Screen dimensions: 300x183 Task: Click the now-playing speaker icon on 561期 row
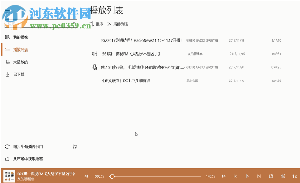[x=95, y=54]
